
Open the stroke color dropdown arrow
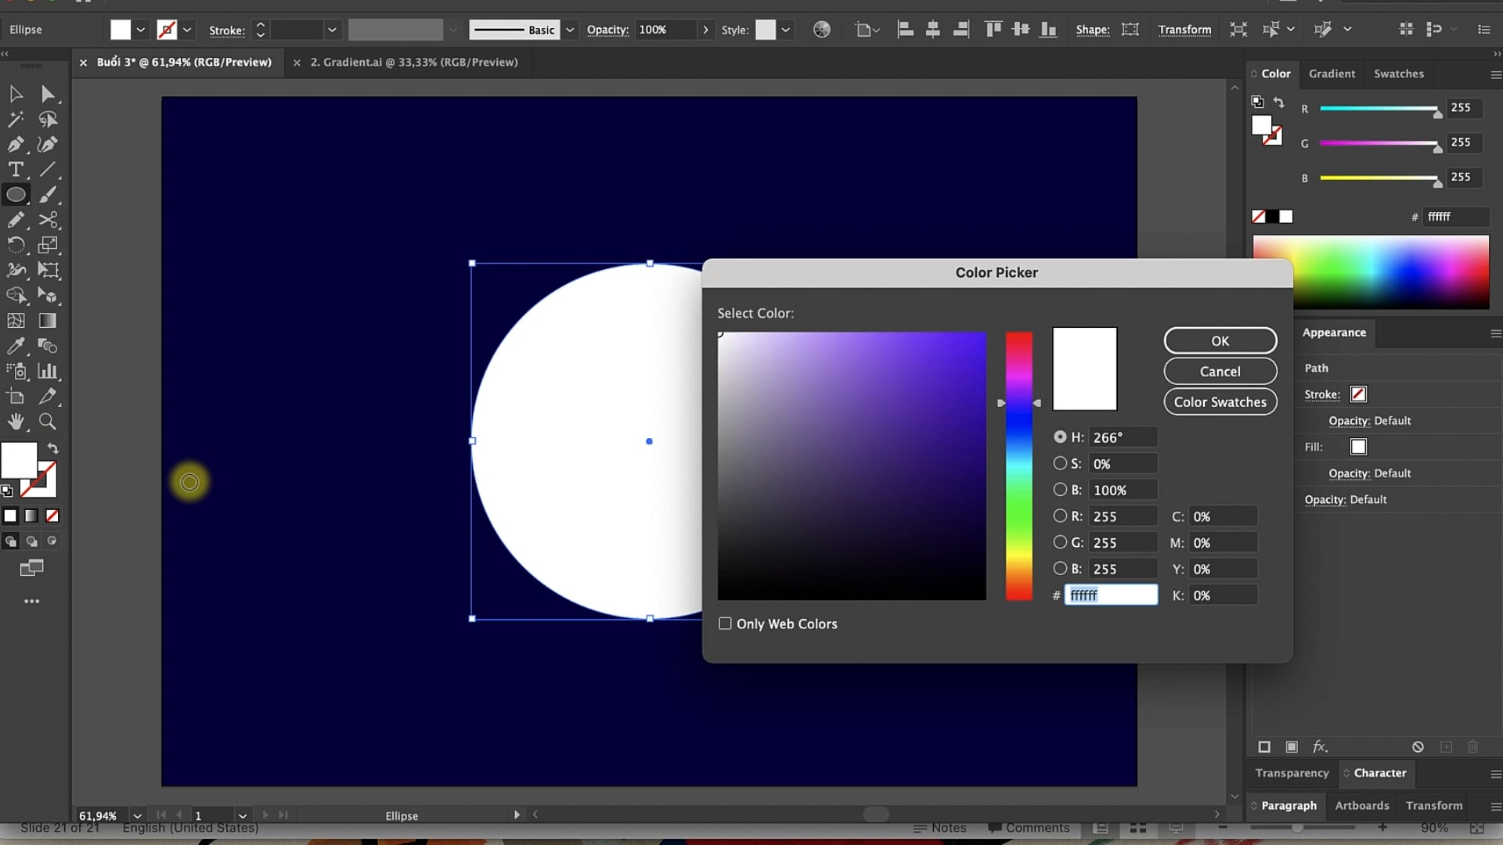coord(187,30)
